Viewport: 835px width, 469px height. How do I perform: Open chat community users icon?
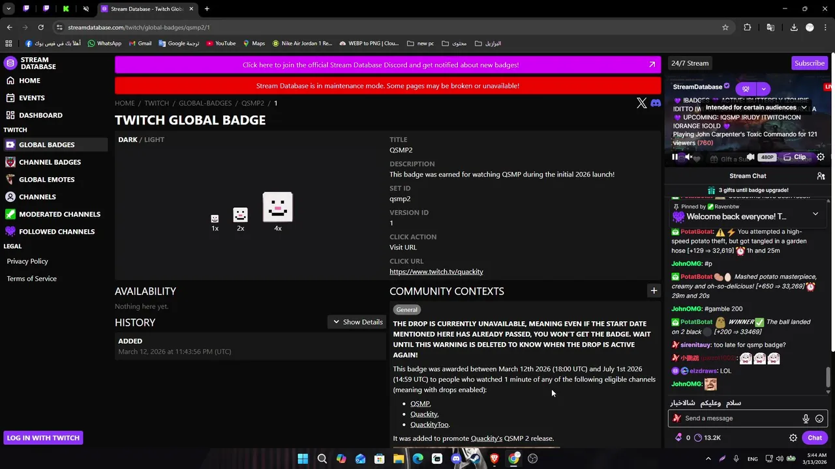pos(821,176)
